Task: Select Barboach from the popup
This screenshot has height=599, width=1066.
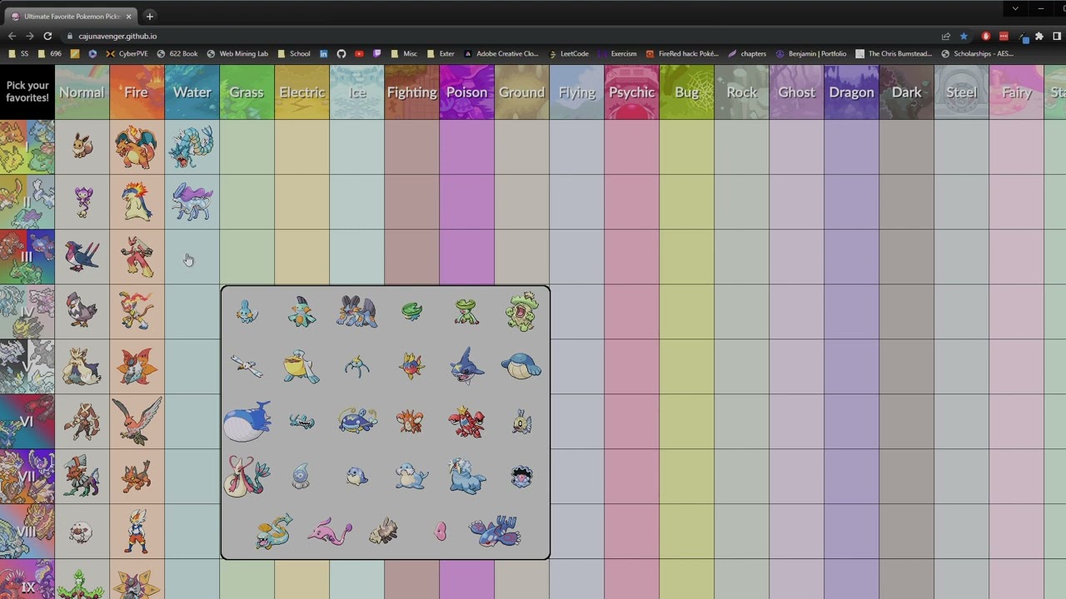Action: [301, 422]
